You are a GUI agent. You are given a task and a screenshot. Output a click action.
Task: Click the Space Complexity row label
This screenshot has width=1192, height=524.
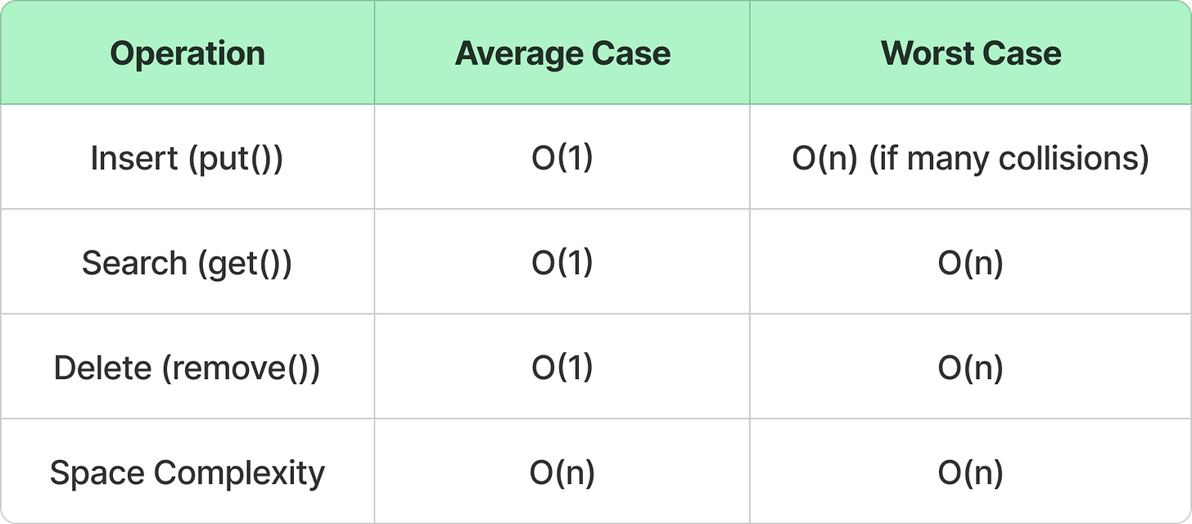click(x=187, y=472)
